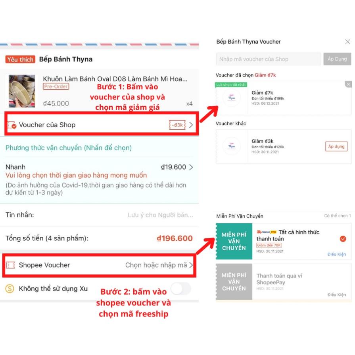The width and height of the screenshot is (355, 355).
Task: Open the Bếp Bánh Thyna shop name
Action: pos(66,59)
